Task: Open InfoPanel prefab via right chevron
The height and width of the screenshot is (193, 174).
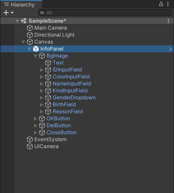Action: pos(171,49)
